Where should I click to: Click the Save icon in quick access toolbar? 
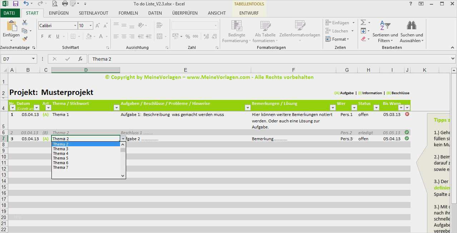[15, 4]
